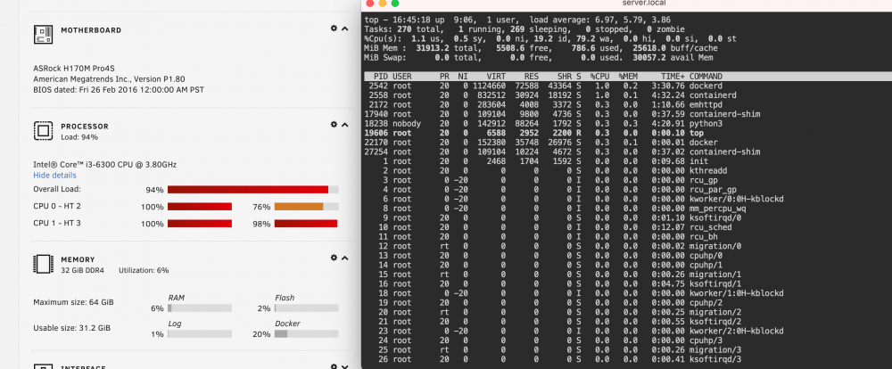Select the rcu_sched process row

(x=626, y=227)
